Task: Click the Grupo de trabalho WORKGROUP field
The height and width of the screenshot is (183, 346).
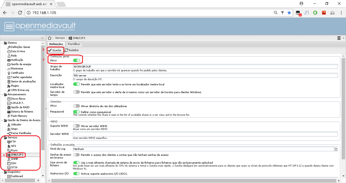Action: click(205, 66)
